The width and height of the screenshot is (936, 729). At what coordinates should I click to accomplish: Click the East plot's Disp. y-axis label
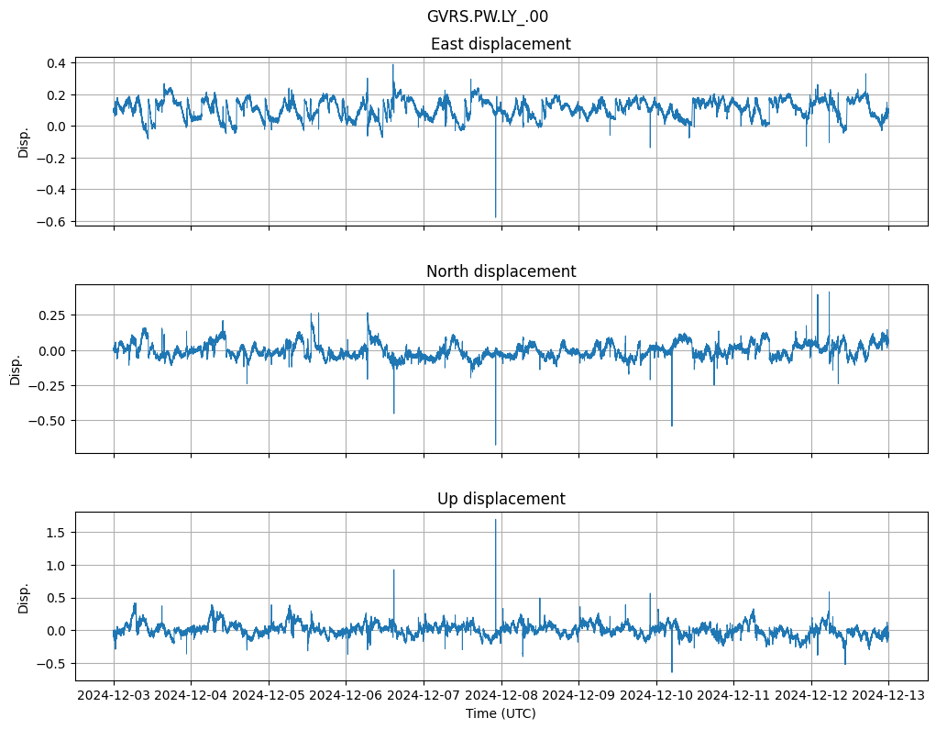[x=24, y=141]
